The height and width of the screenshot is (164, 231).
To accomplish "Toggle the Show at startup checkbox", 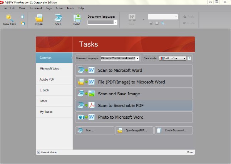I will click(38, 152).
